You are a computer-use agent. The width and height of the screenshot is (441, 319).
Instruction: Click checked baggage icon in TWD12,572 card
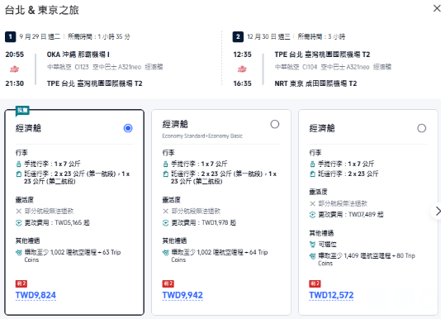pyautogui.click(x=312, y=174)
